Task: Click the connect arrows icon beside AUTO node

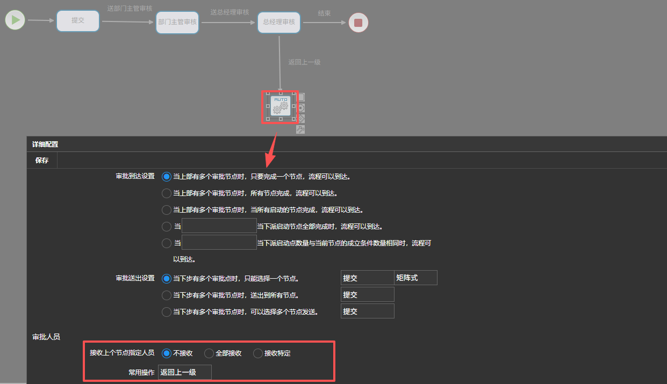Action: coord(300,129)
